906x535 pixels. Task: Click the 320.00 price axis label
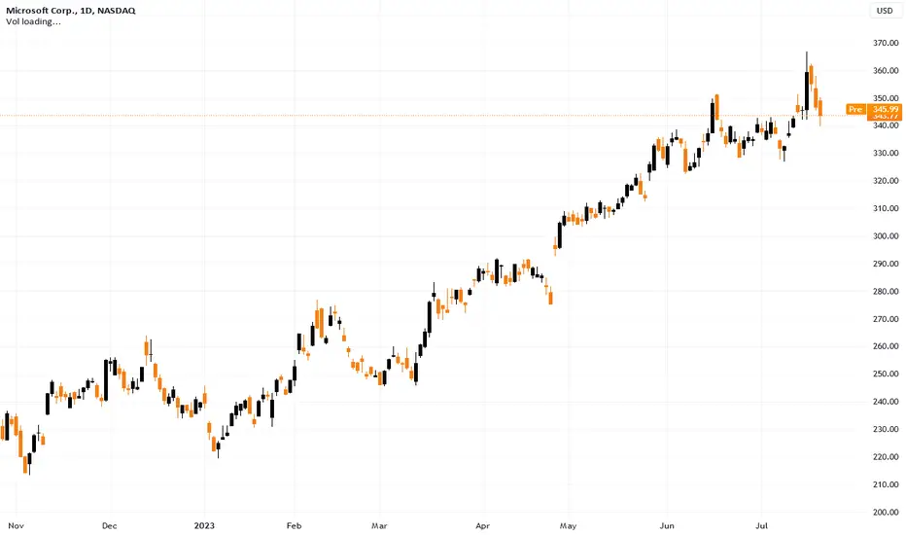[x=886, y=181]
